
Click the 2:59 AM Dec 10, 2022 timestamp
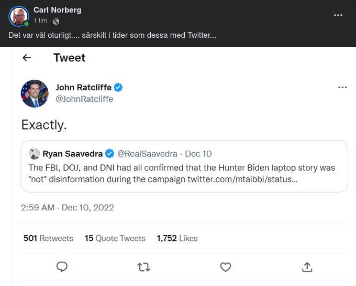pos(68,208)
